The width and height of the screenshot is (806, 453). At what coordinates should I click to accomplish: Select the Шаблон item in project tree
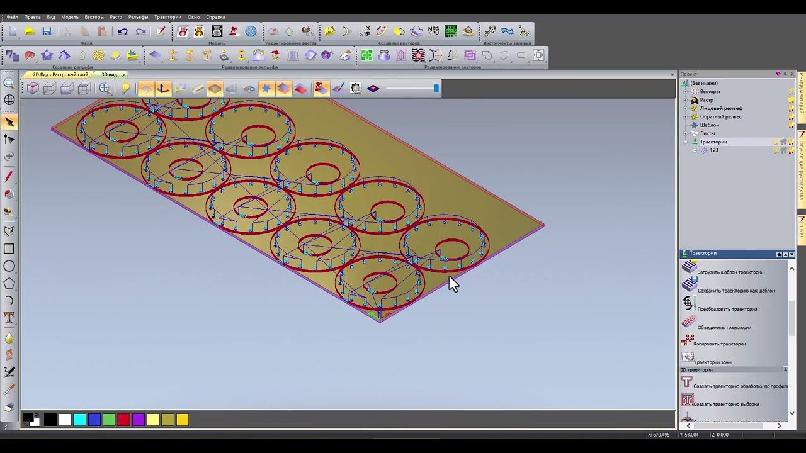pos(710,125)
